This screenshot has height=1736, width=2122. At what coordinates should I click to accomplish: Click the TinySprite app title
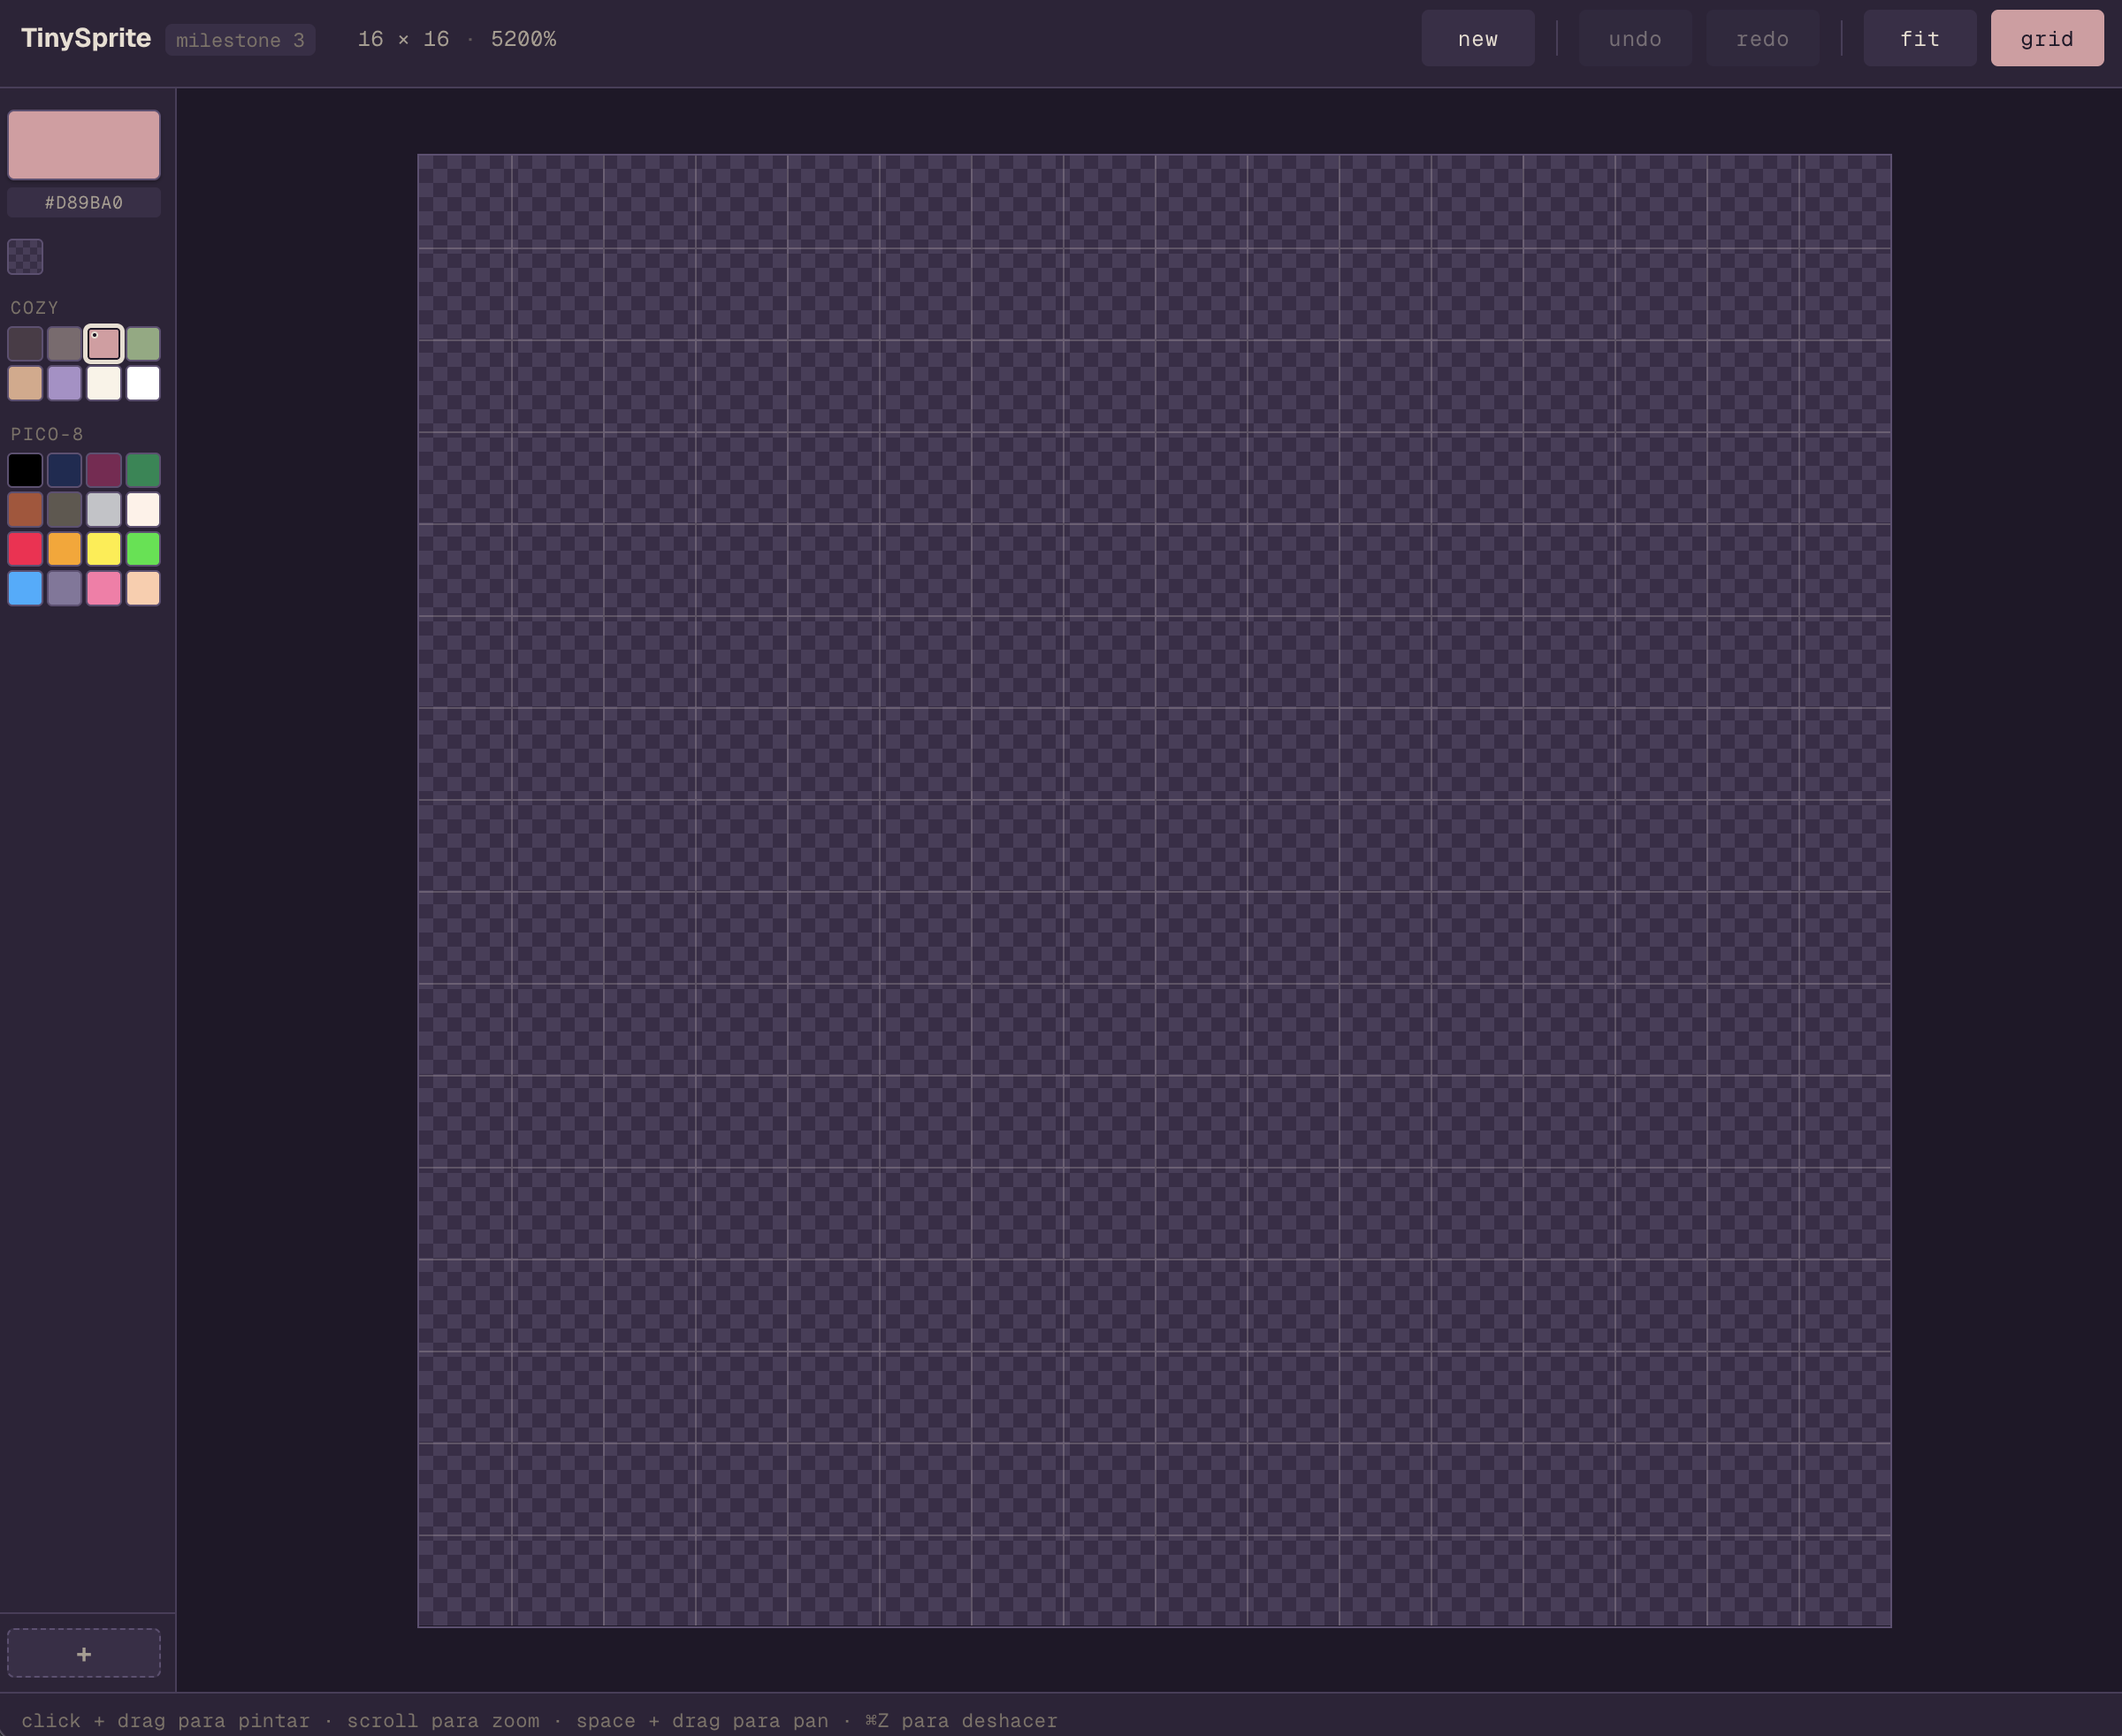tap(86, 38)
